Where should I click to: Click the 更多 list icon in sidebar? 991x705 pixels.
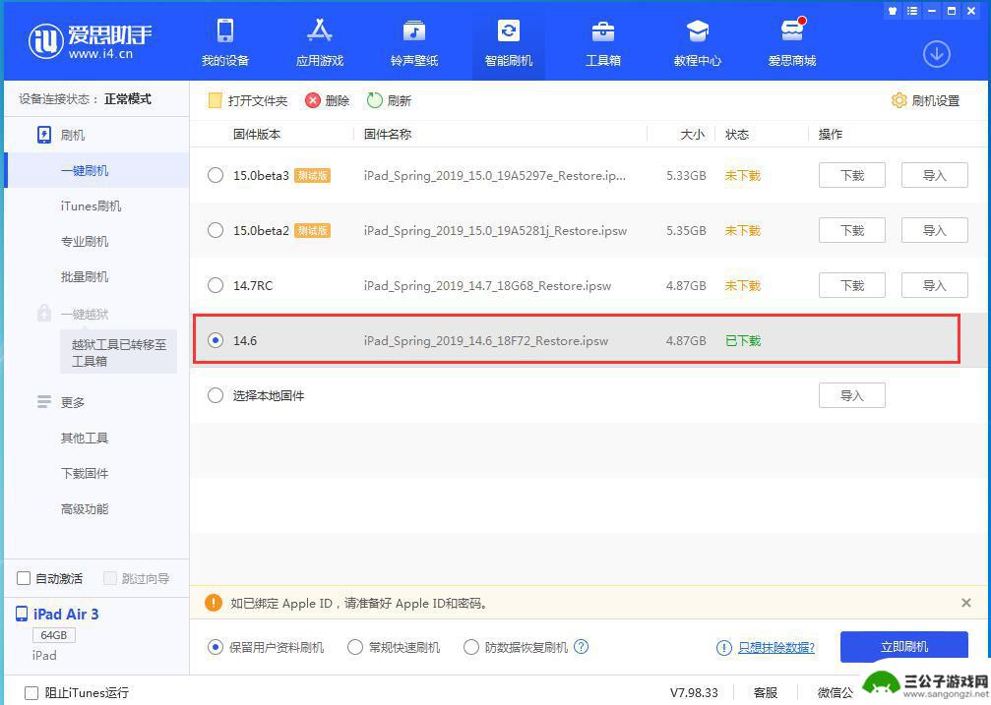(x=44, y=402)
